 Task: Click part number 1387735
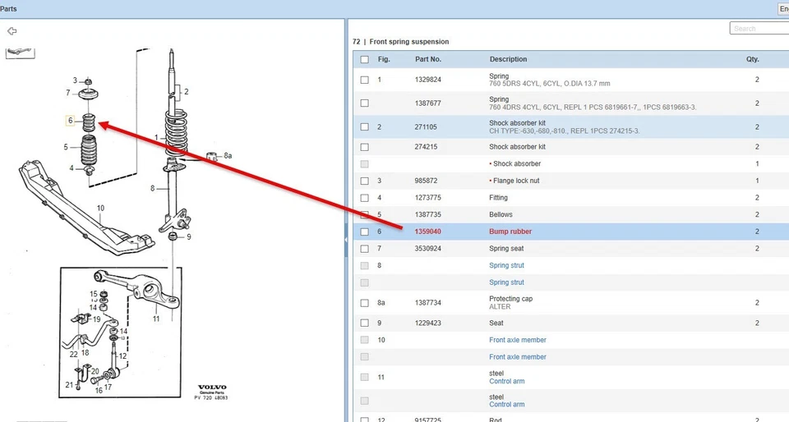point(427,214)
